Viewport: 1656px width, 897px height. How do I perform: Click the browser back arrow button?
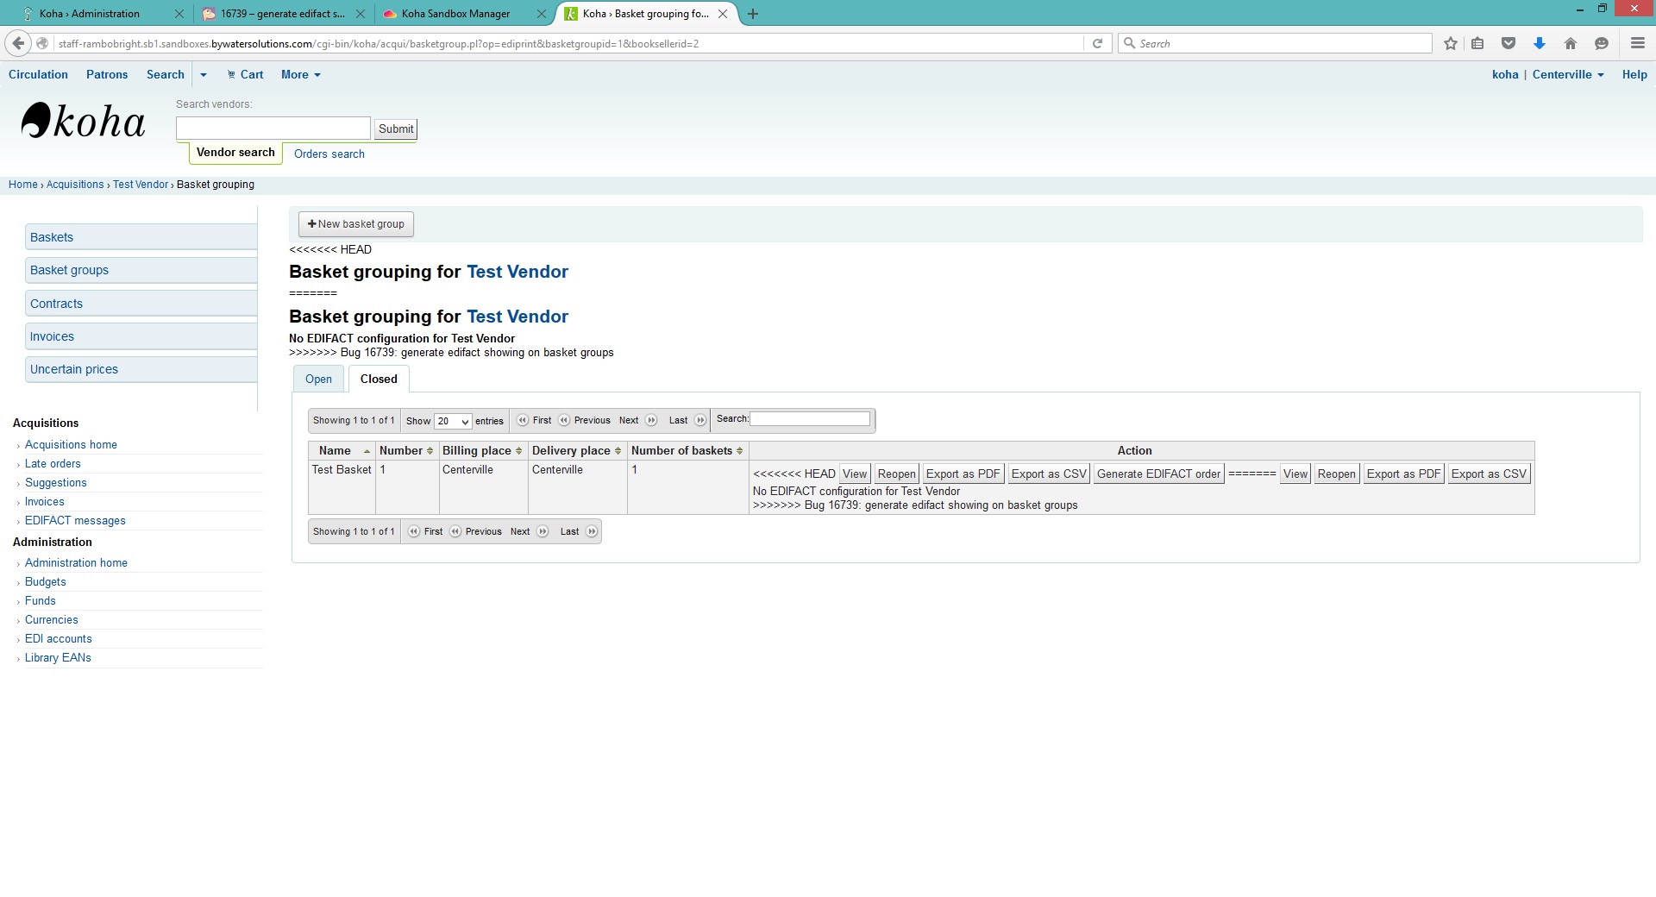18,43
